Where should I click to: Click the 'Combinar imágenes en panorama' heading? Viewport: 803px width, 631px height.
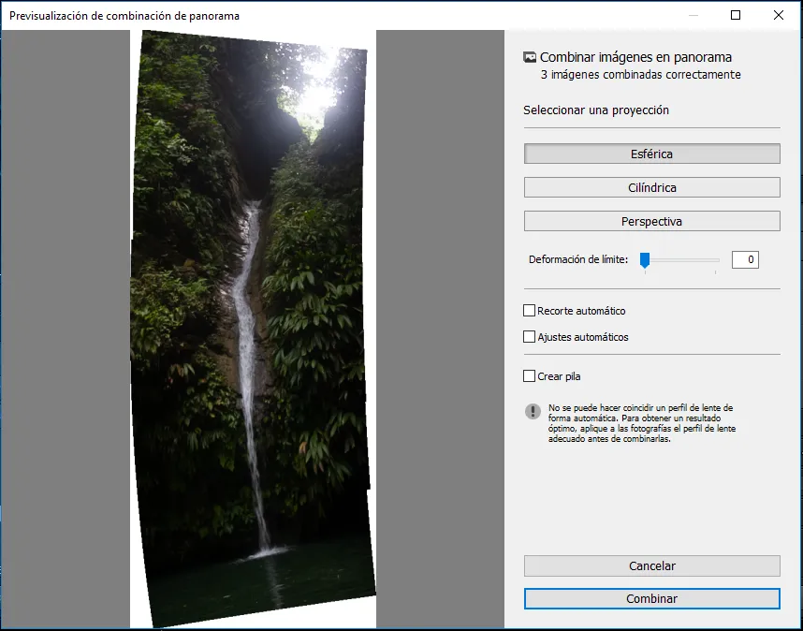635,57
